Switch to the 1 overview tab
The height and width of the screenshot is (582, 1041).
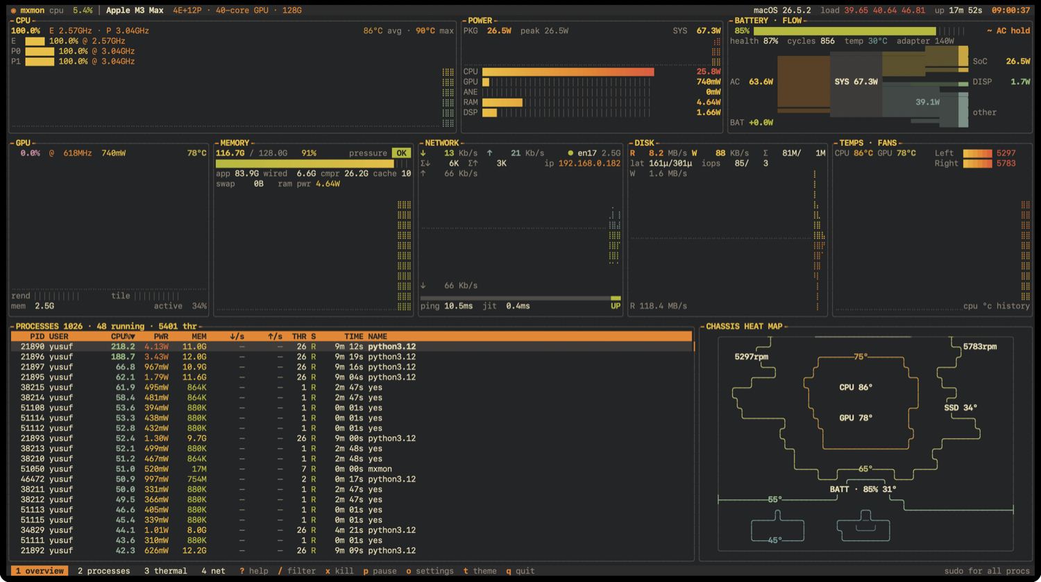[40, 571]
